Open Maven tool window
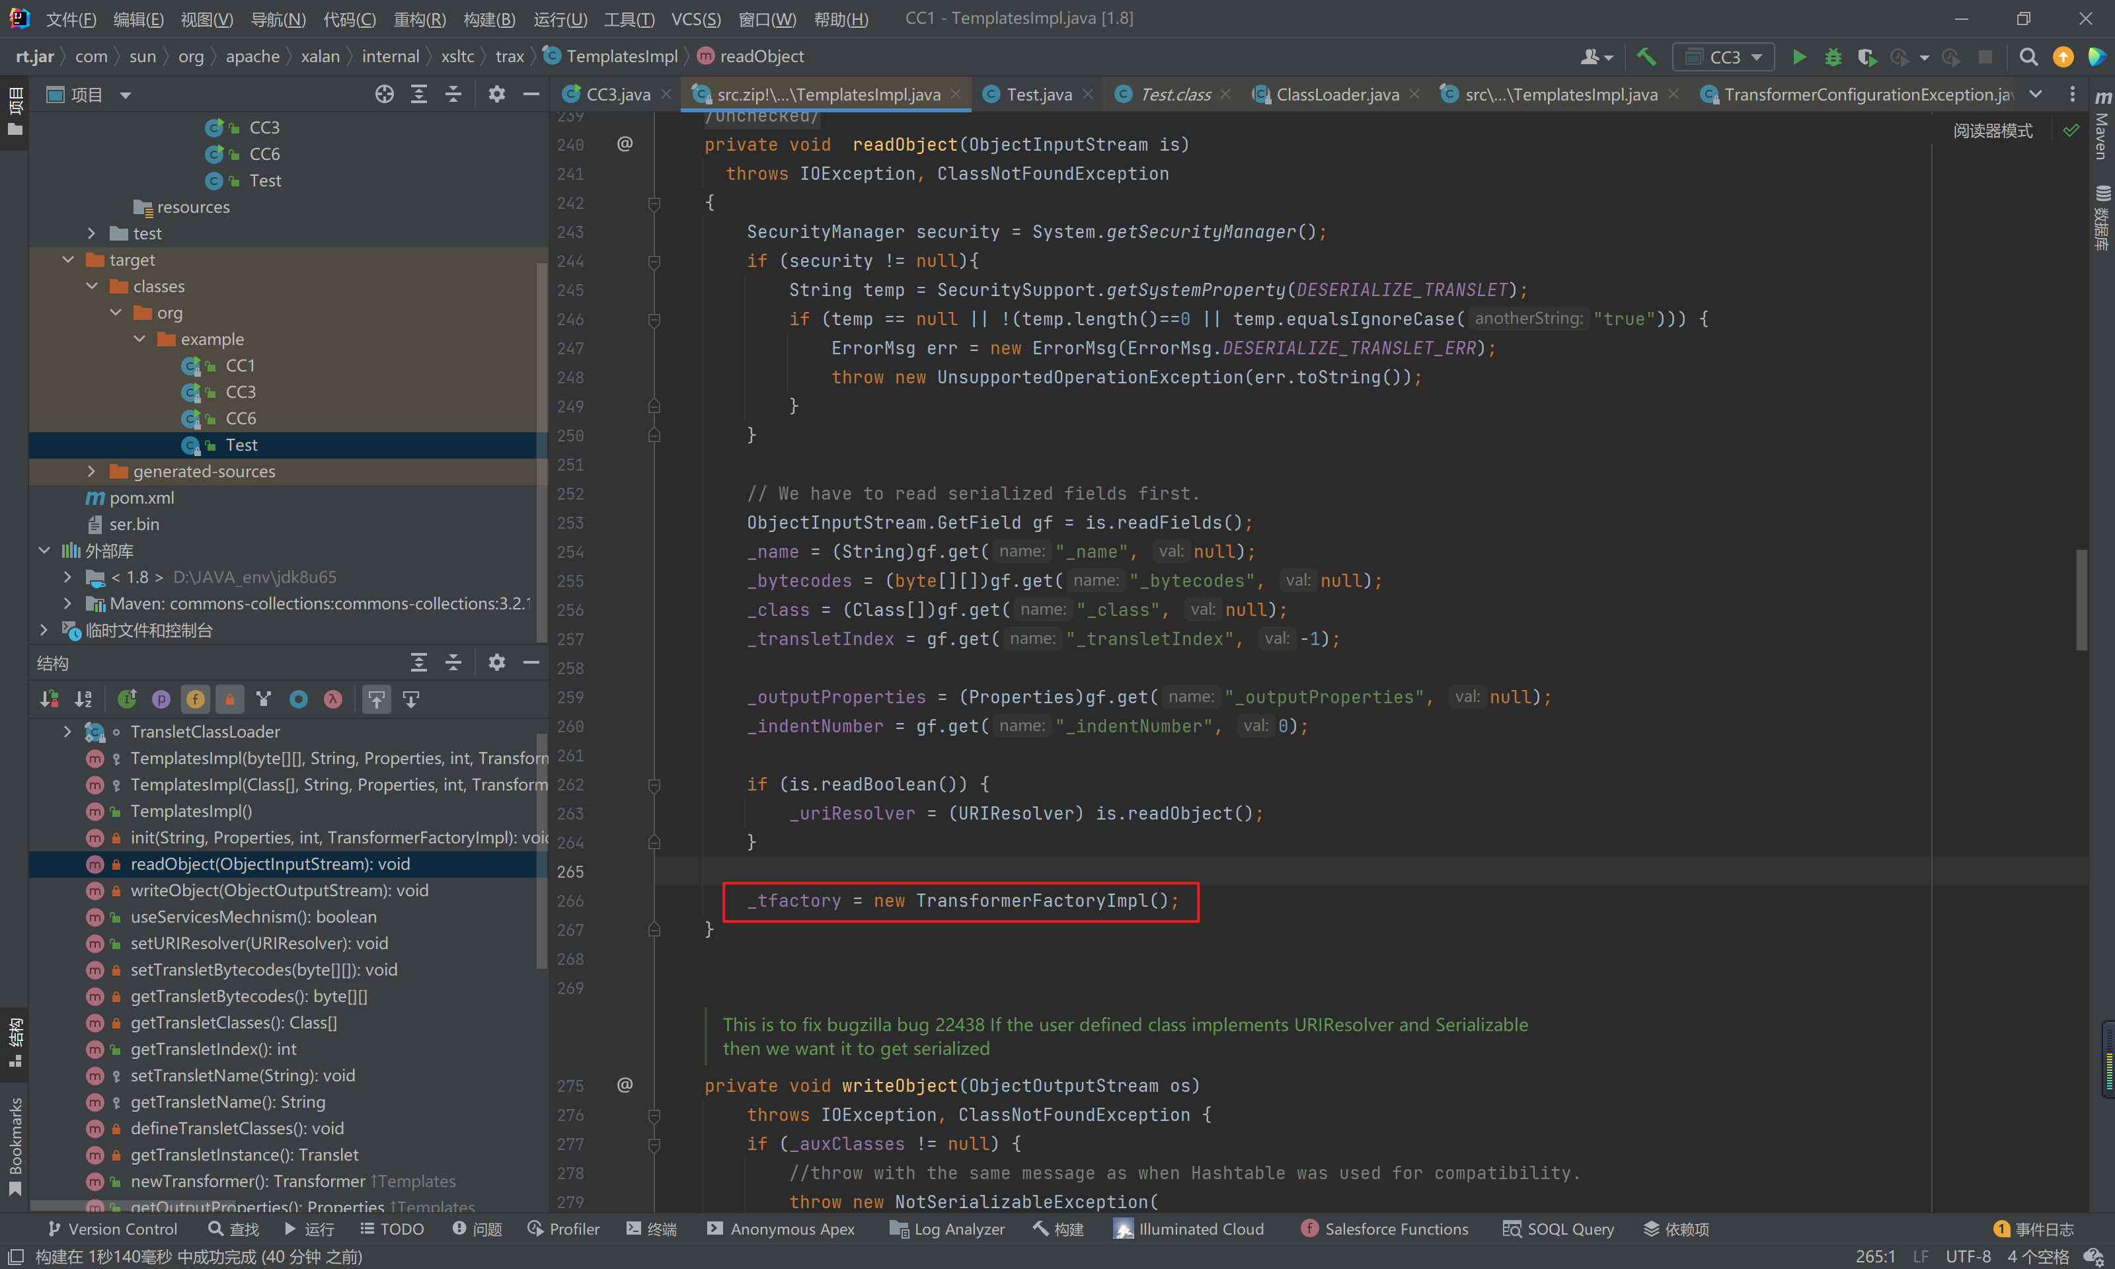The width and height of the screenshot is (2115, 1269). pyautogui.click(x=2102, y=125)
